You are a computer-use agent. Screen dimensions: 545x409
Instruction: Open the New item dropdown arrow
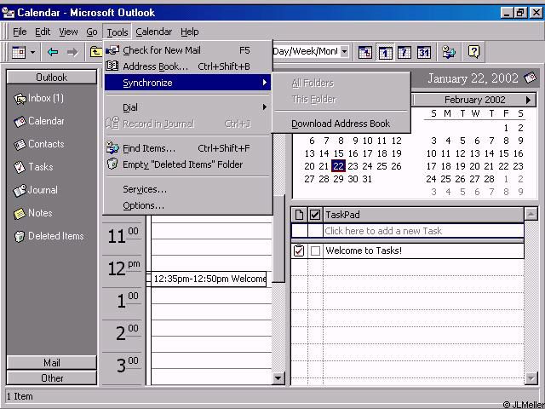(x=32, y=53)
